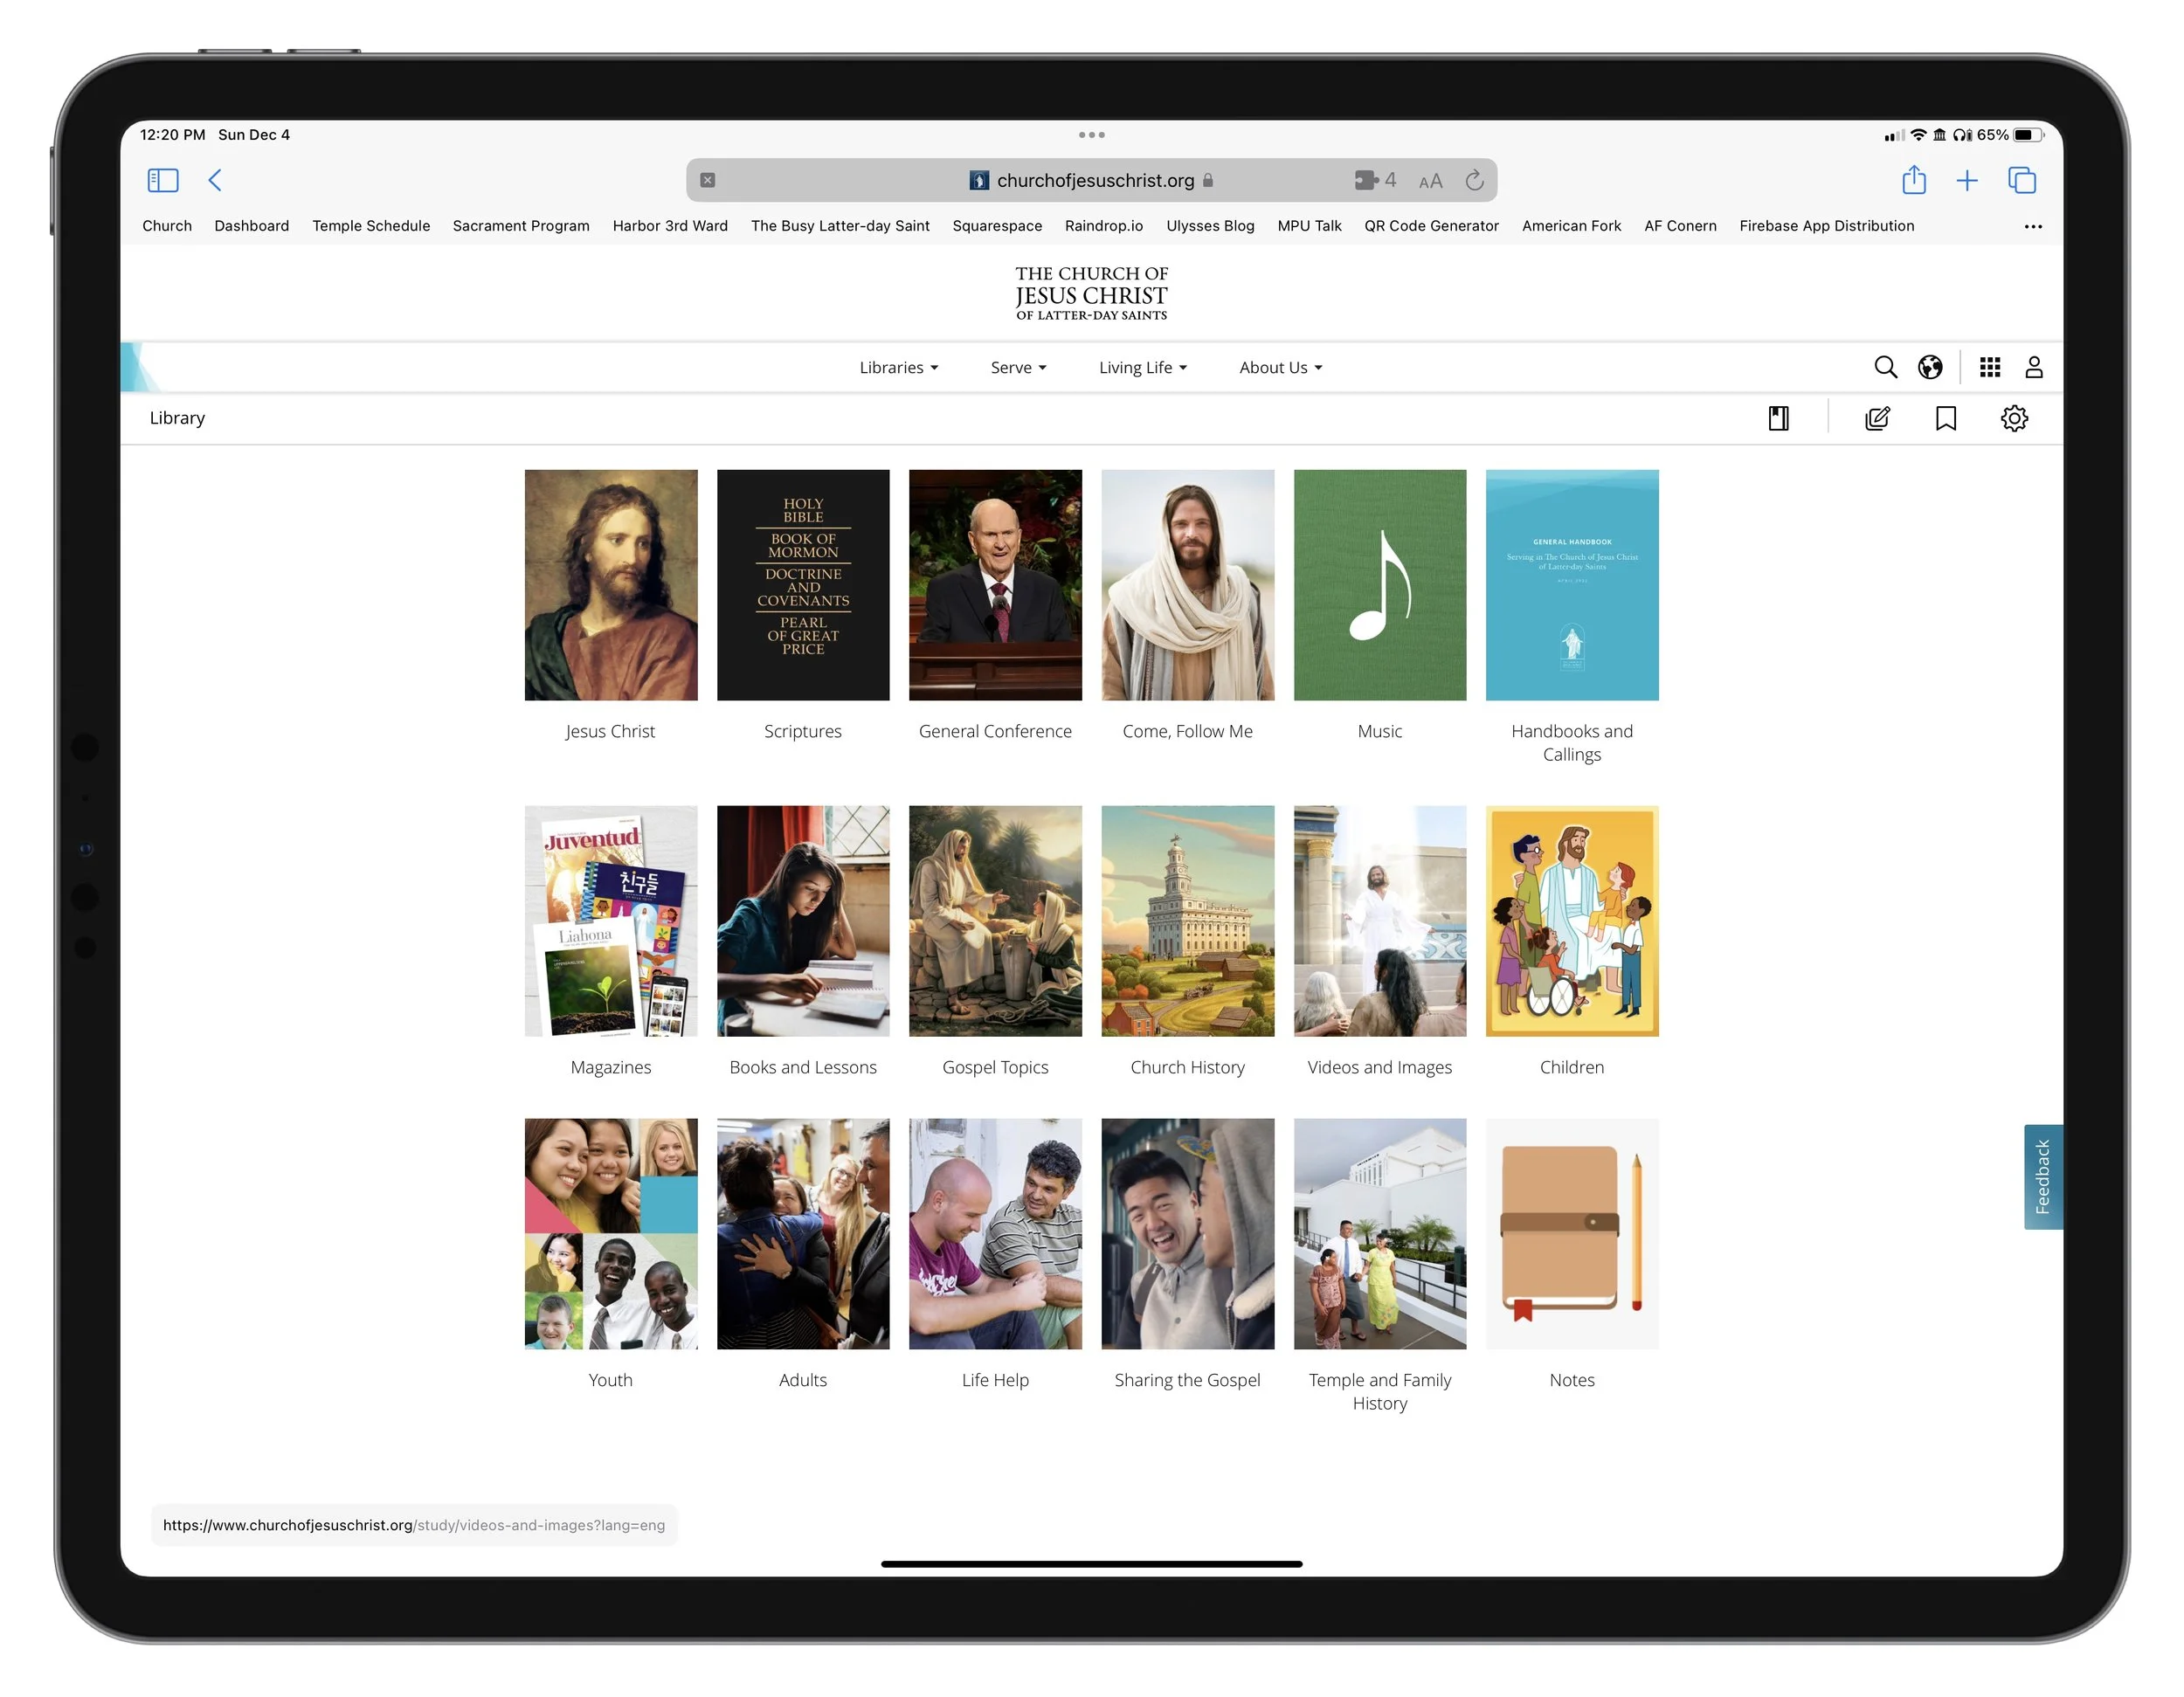Click the Library breadcrumb link
The image size is (2184, 1697).
tap(177, 418)
